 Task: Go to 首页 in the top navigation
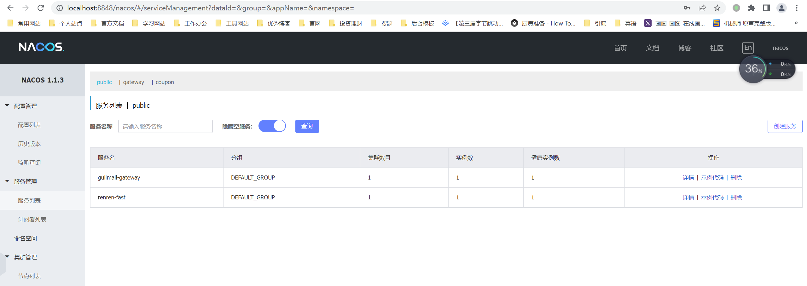[620, 48]
